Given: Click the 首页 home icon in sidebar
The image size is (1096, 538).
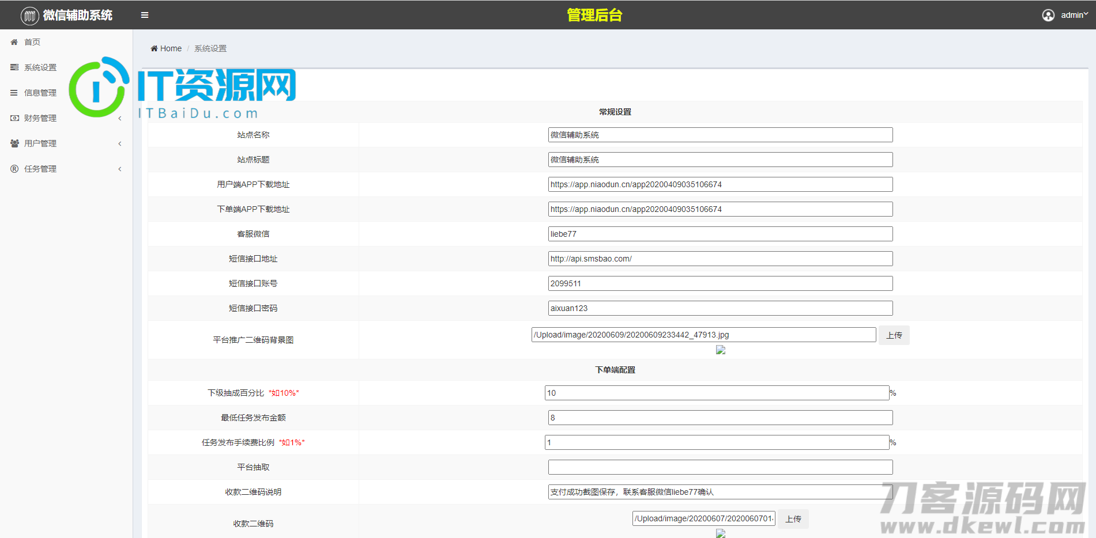Looking at the screenshot, I should [14, 42].
